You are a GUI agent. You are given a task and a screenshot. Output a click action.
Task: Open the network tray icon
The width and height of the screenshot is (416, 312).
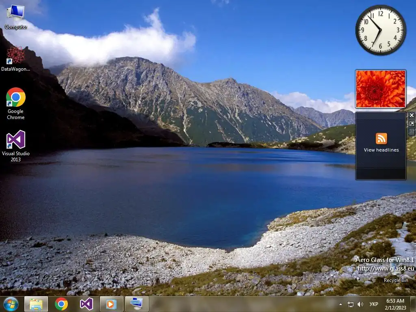click(351, 304)
